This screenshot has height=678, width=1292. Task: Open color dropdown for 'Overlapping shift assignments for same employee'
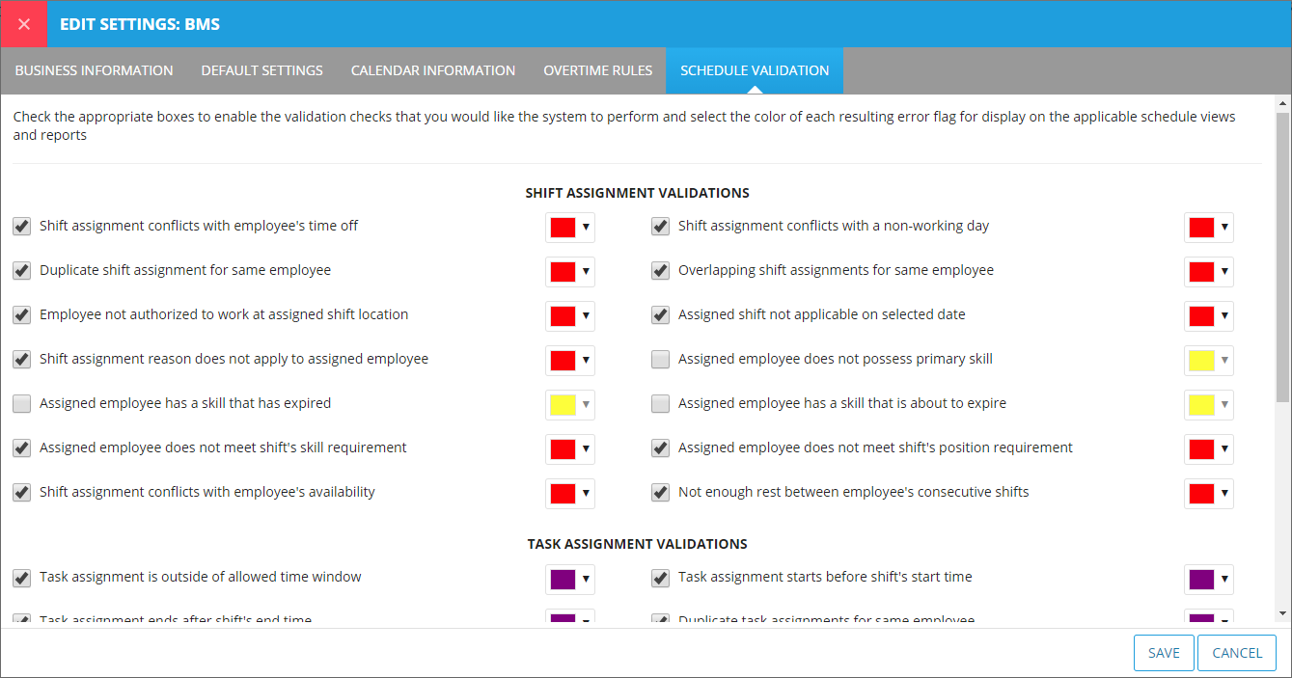pos(1223,272)
